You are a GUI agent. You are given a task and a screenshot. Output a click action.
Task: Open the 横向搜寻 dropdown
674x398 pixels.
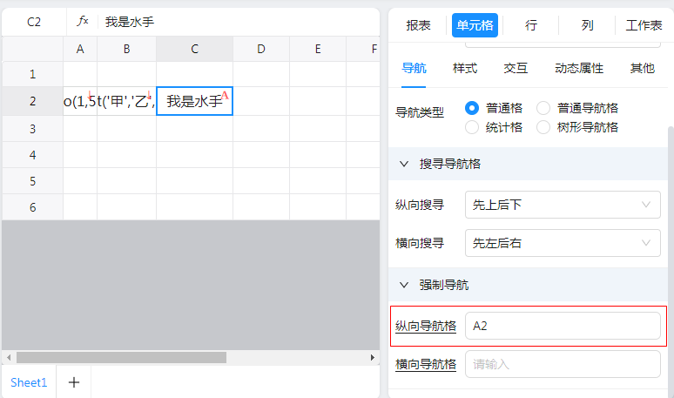point(563,243)
